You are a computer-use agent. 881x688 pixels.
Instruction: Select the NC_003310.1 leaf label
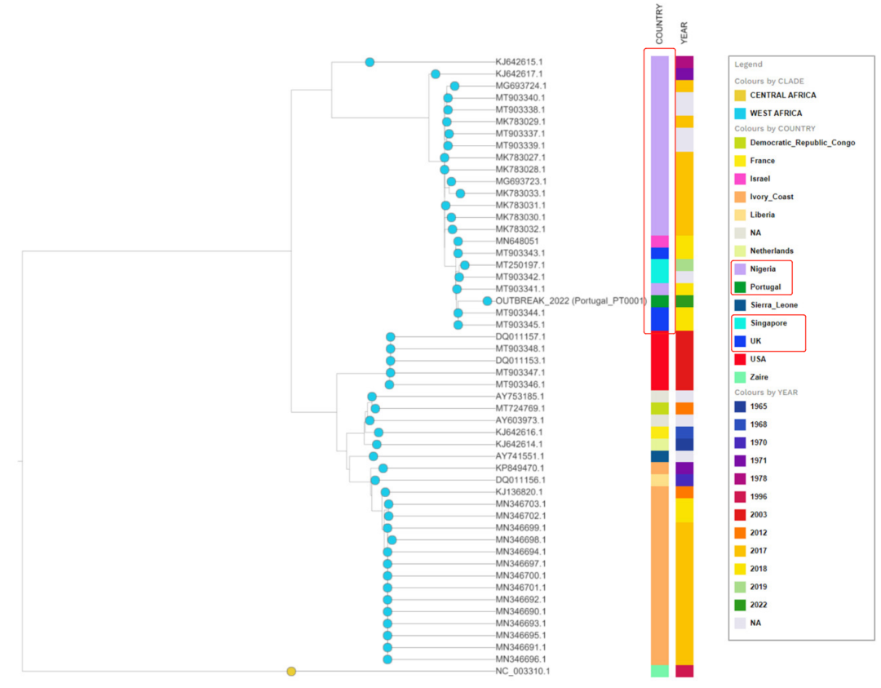click(x=522, y=672)
